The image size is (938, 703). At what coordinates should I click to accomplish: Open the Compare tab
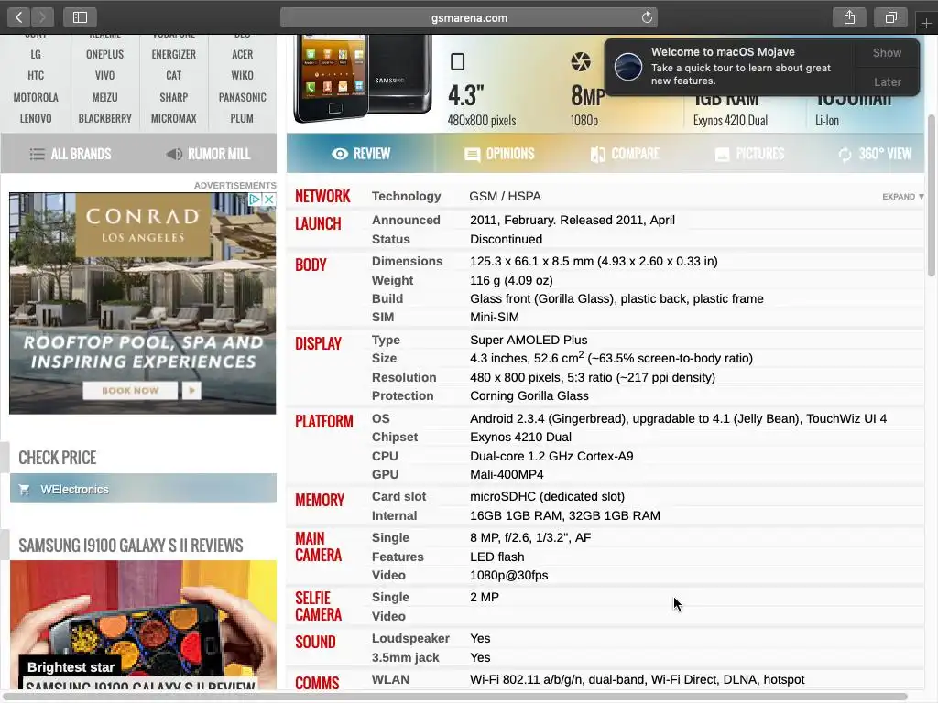625,154
